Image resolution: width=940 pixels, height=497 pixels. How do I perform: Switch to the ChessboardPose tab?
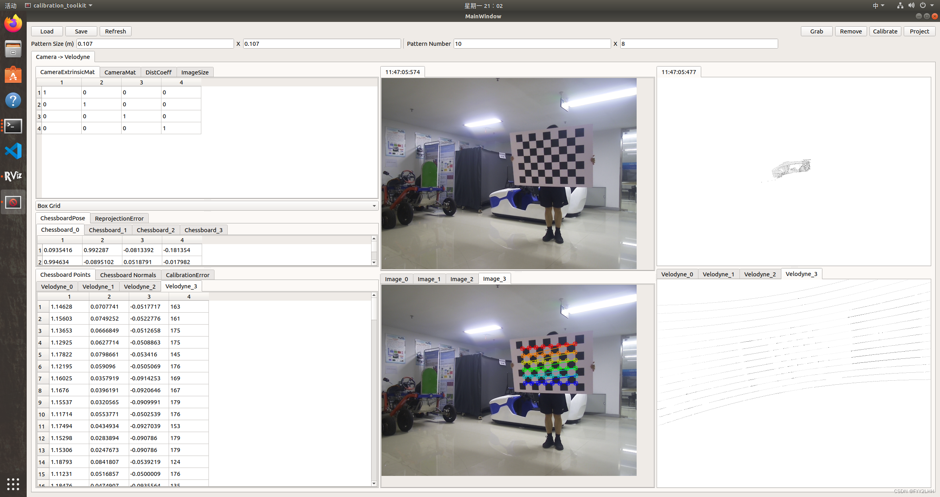tap(62, 218)
